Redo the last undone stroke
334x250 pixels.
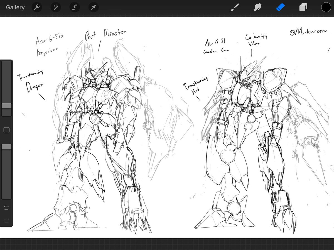click(x=6, y=221)
